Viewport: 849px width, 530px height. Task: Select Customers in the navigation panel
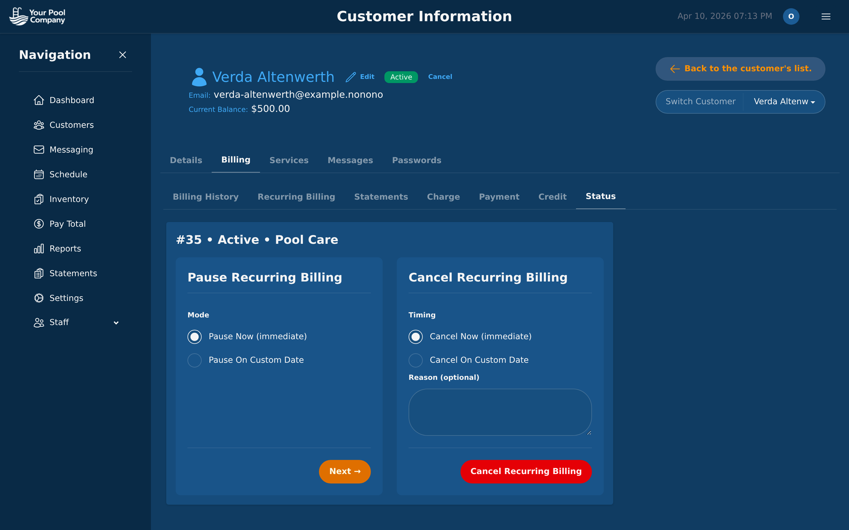pos(72,125)
